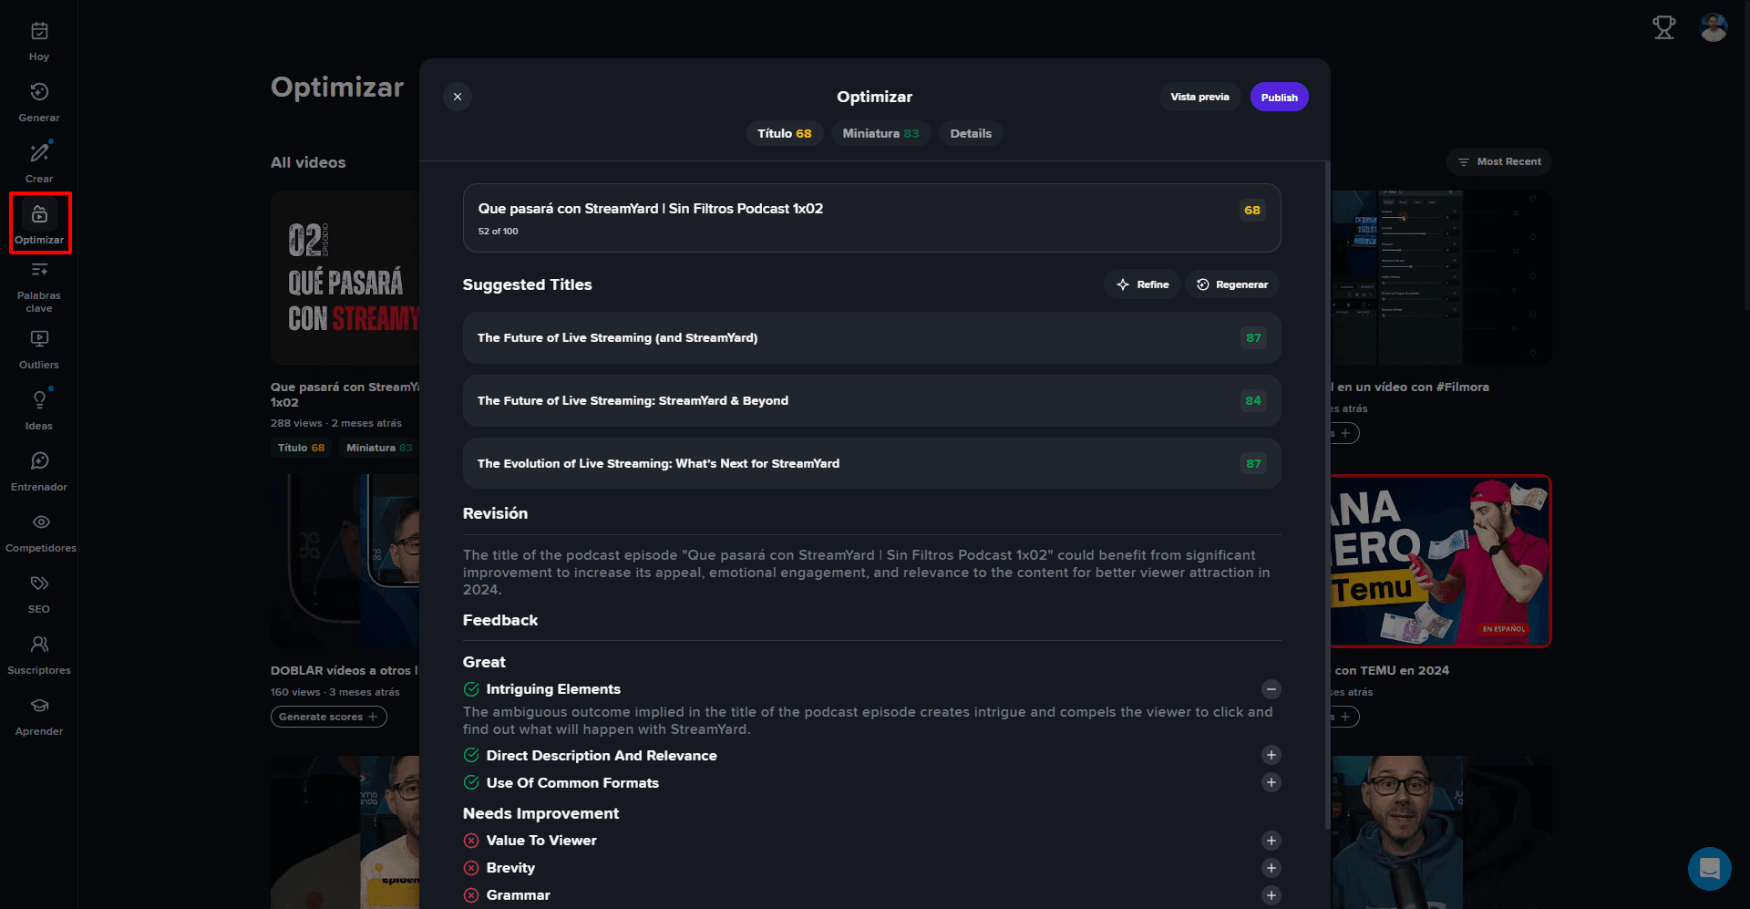This screenshot has width=1750, height=909.
Task: Open the TEMU en 2024 video thumbnail
Action: click(x=1441, y=562)
